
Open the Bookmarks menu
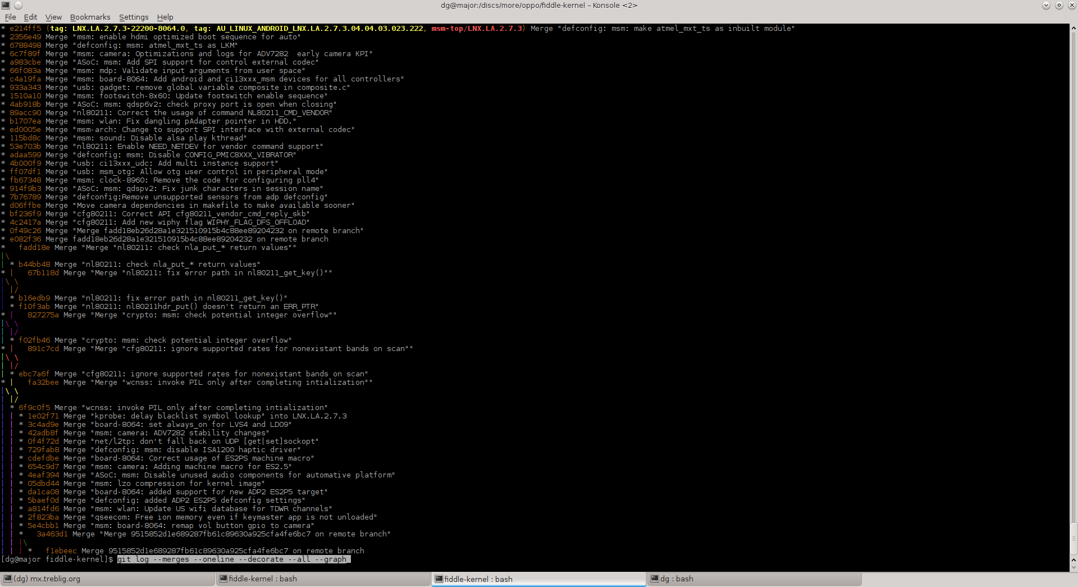pos(90,17)
